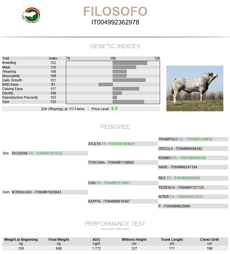The height and width of the screenshot is (254, 230).
Task: Open the FILOSOFO bull photo
Action: (195, 88)
